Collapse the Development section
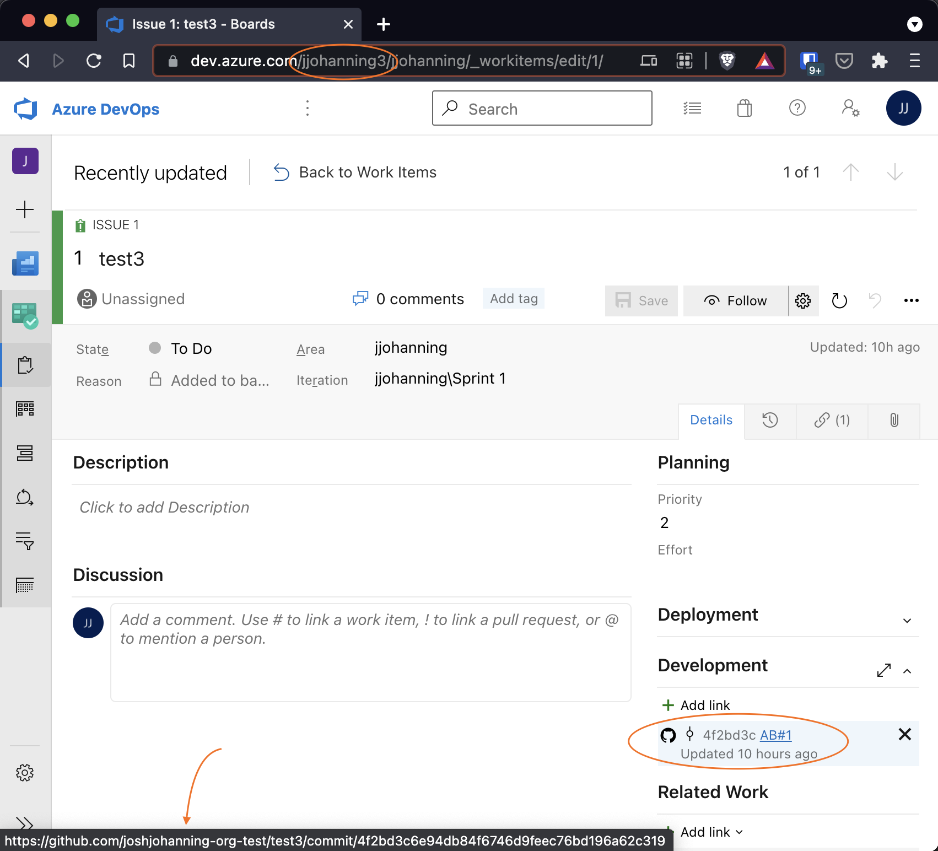Viewport: 938px width, 851px height. click(x=907, y=671)
